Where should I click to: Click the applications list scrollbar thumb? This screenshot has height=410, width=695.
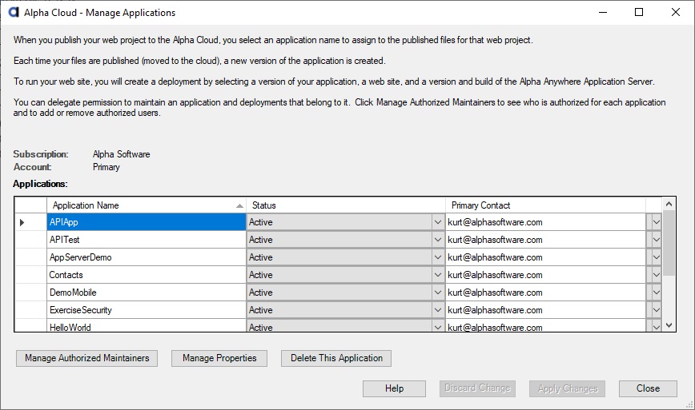click(x=669, y=242)
